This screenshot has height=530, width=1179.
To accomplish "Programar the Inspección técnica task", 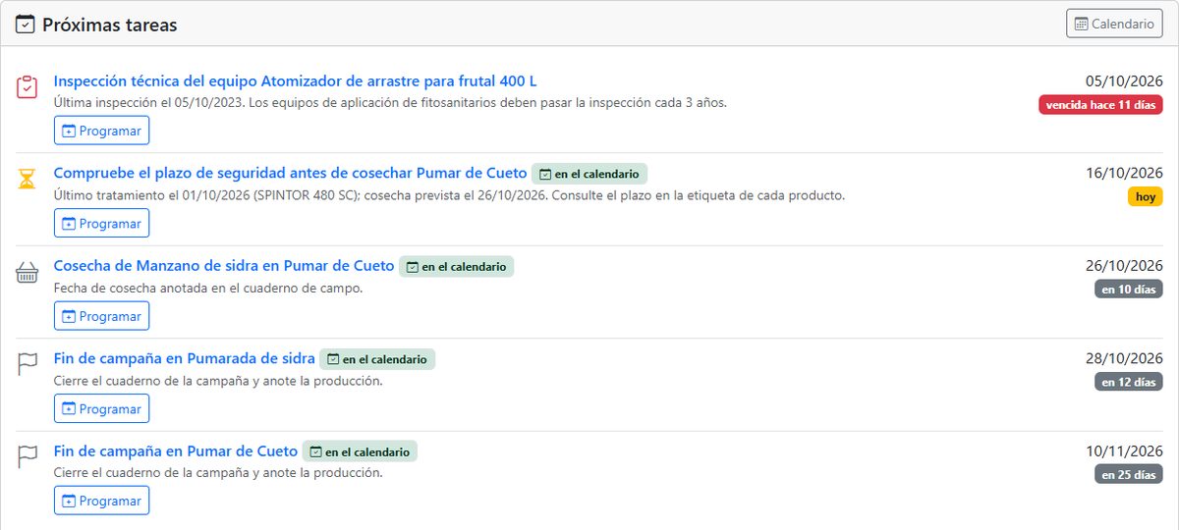I will [x=101, y=131].
